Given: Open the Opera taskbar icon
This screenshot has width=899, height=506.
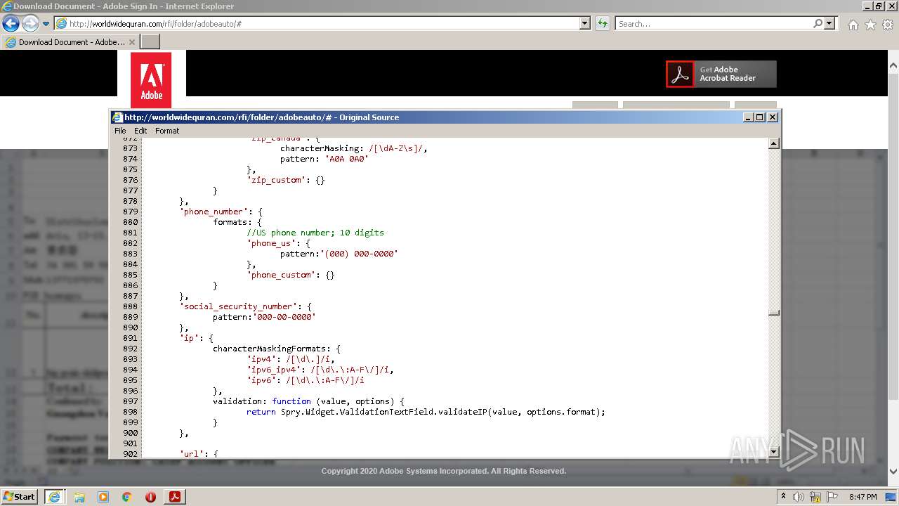Looking at the screenshot, I should 150,497.
